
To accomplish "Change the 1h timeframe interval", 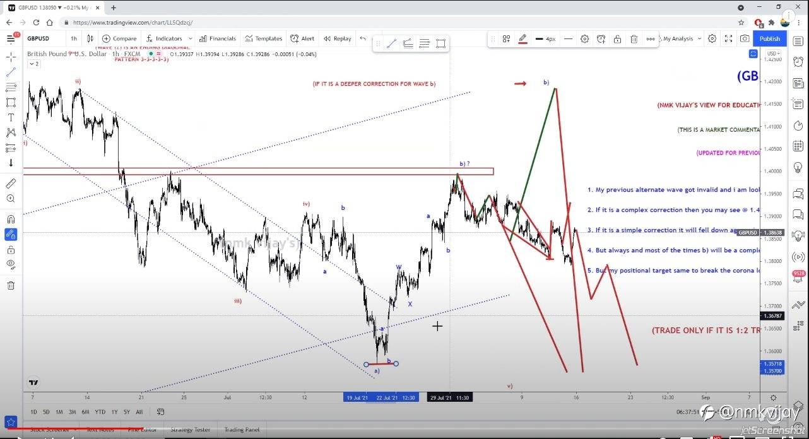I will pos(74,38).
